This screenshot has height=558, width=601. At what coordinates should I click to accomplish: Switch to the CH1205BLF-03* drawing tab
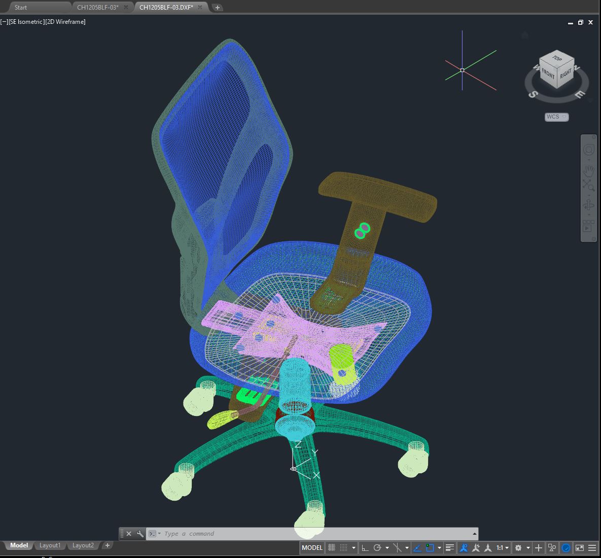point(98,8)
